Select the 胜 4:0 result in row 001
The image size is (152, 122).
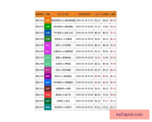click(113, 20)
